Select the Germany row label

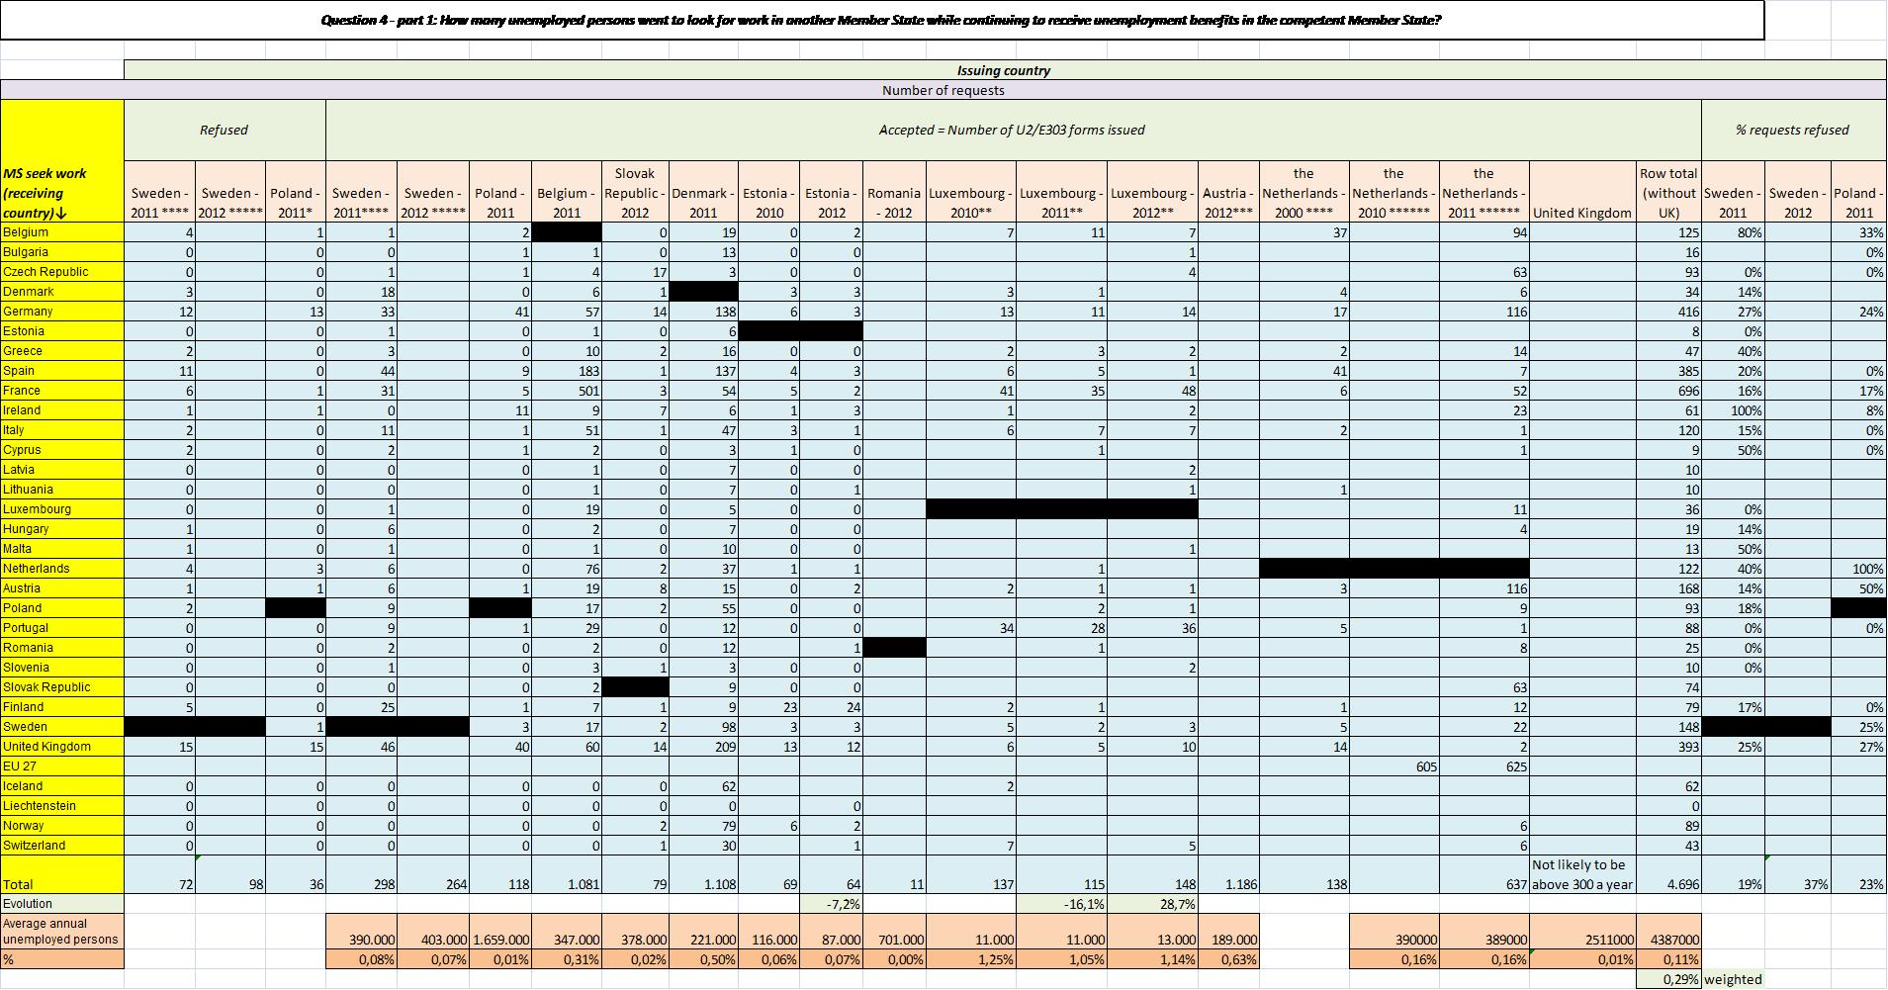[x=61, y=312]
